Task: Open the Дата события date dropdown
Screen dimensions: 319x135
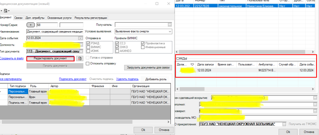Action: 80,38
